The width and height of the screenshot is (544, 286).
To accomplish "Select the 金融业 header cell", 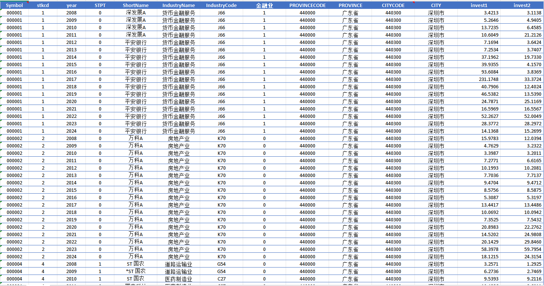I will 264,6.
